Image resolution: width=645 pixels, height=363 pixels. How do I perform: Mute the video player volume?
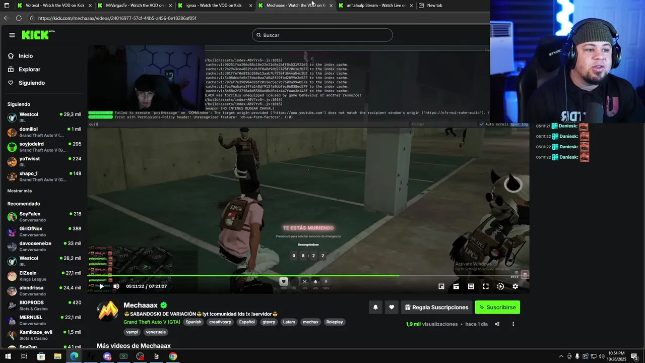116,286
